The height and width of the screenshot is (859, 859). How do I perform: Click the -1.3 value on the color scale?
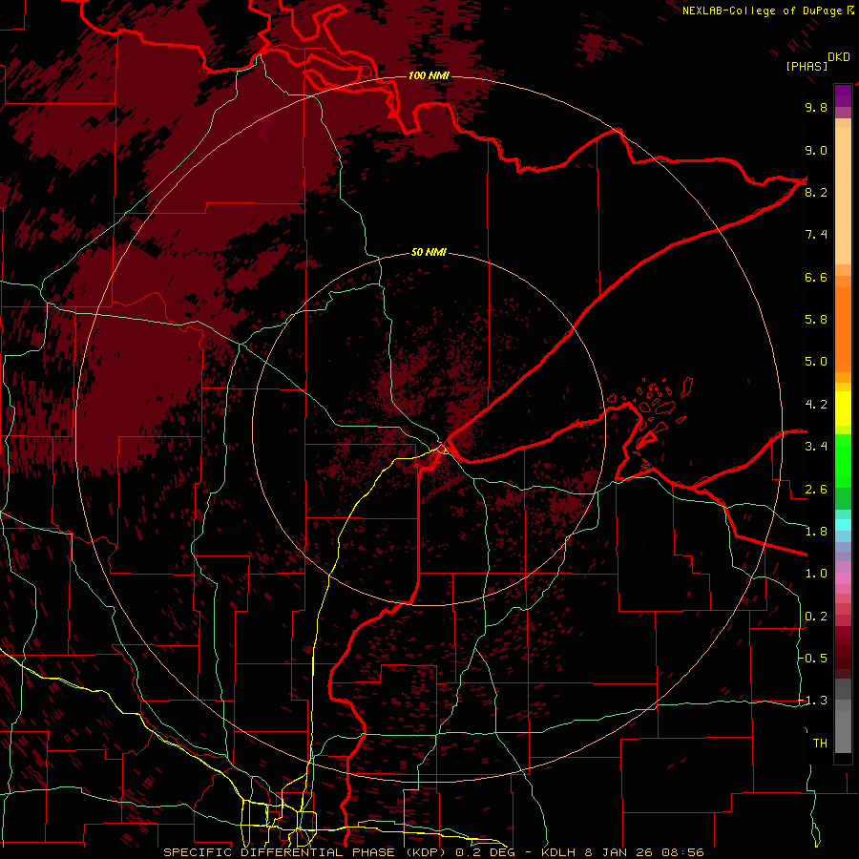coord(813,701)
